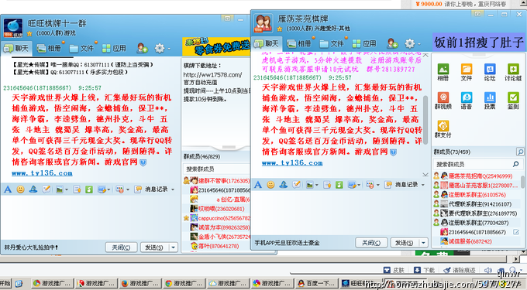The image size is (527, 290).
Task: Click the add member icon in 旺旺棋牌十一群
Action: coord(142,49)
